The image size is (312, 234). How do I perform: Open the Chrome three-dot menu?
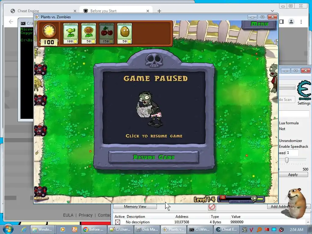pos(301,22)
